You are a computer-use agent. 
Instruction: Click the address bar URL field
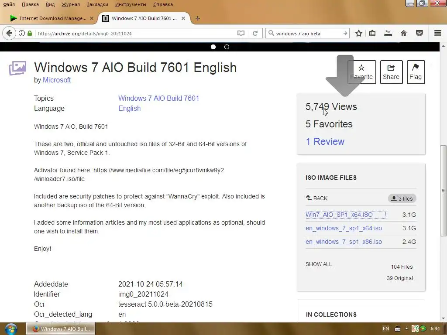coord(135,33)
